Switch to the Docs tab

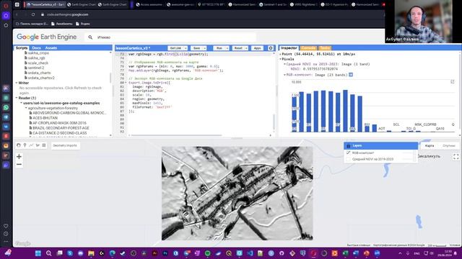pyautogui.click(x=37, y=48)
